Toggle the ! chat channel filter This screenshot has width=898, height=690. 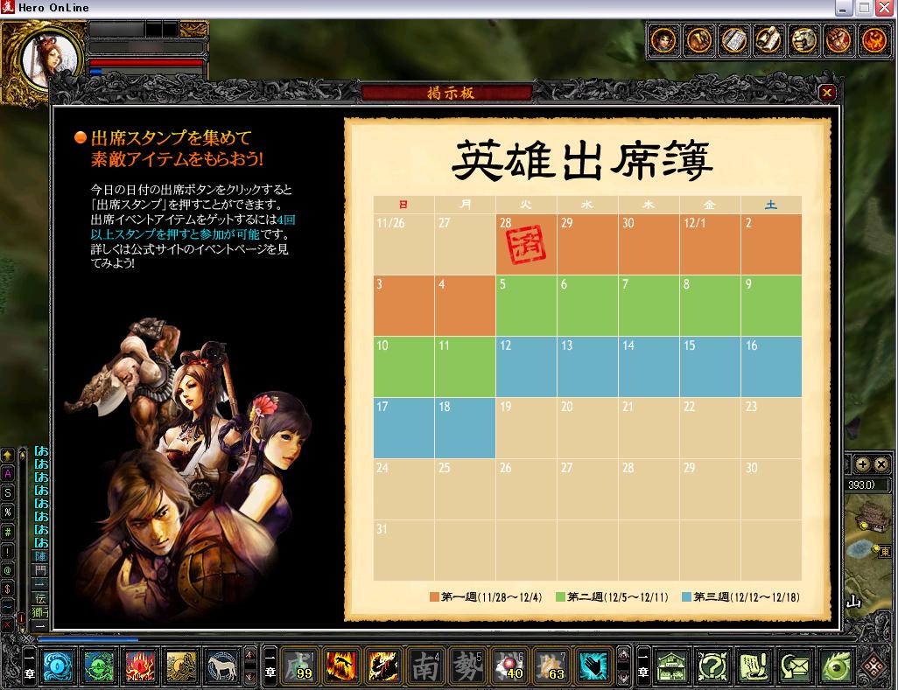coord(8,551)
